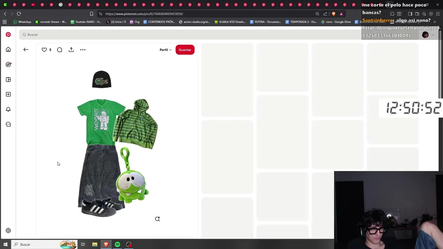The width and height of the screenshot is (443, 249).
Task: Expand the Perfil board dropdown
Action: [165, 50]
